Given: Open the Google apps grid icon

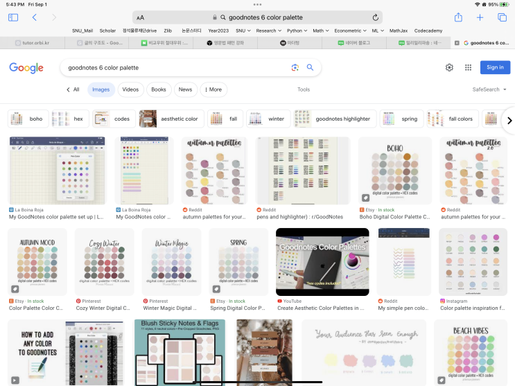Looking at the screenshot, I should (x=468, y=67).
